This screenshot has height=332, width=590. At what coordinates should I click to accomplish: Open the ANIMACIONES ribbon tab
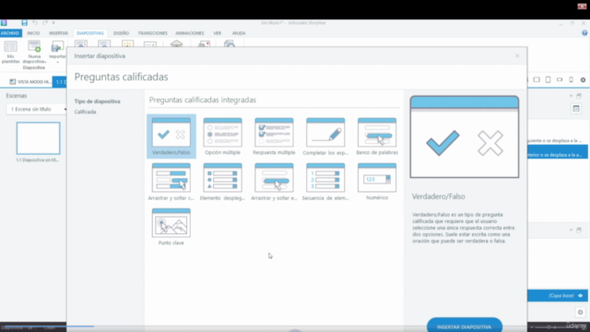pos(190,33)
